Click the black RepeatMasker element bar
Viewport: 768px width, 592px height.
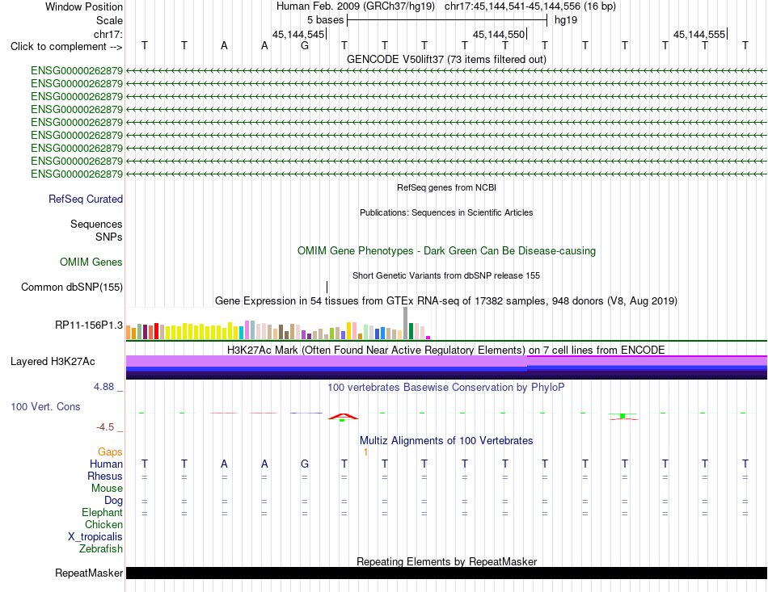point(446,573)
